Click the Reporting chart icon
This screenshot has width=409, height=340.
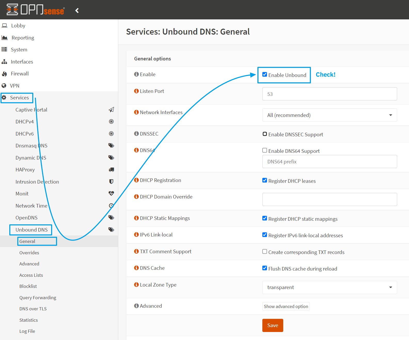point(5,38)
